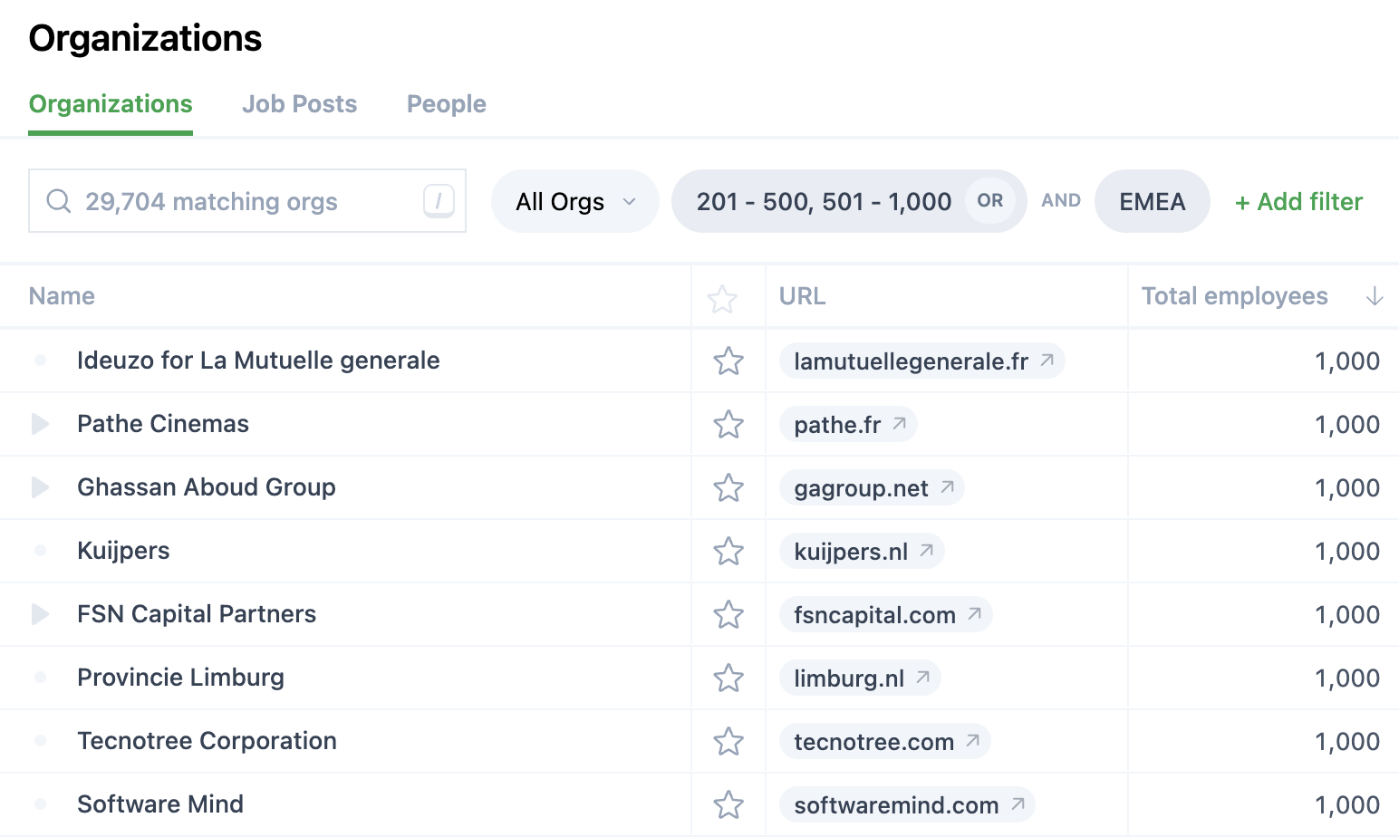Screen dimensions: 1399x837
Task: Click the star icon in column header
Action: 722,298
